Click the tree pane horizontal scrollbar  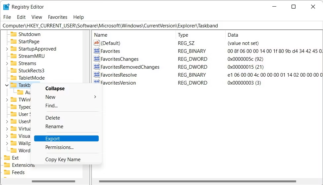coord(53,181)
